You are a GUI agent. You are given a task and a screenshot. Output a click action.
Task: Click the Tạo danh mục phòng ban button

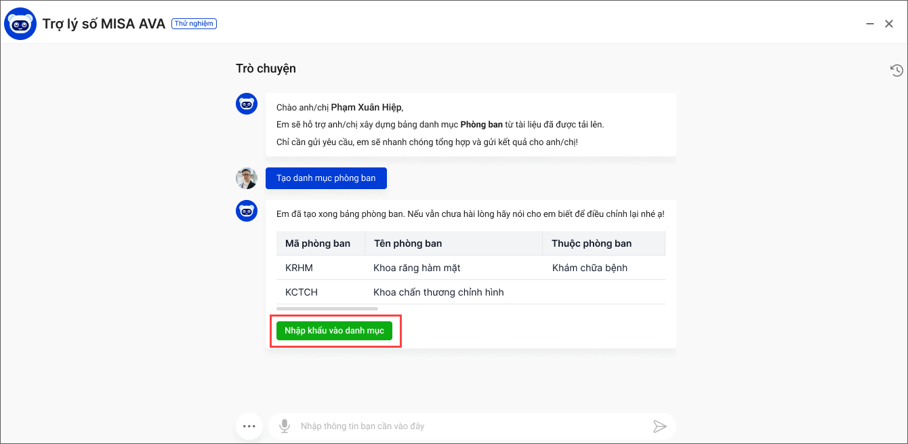pos(326,178)
